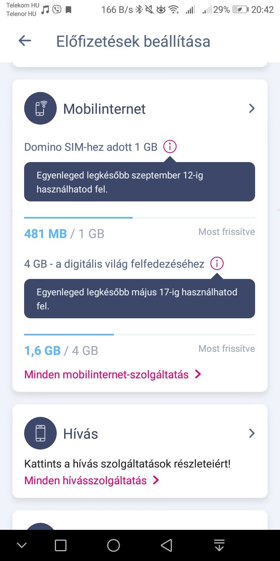Tap info icon beside Domino SIM-hez adott 1 GB
Screen dimensions: 280x561
pyautogui.click(x=170, y=147)
